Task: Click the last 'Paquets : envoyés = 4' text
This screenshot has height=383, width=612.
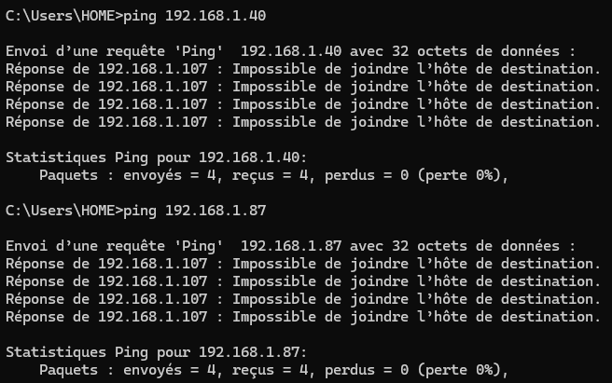Action: (x=128, y=370)
